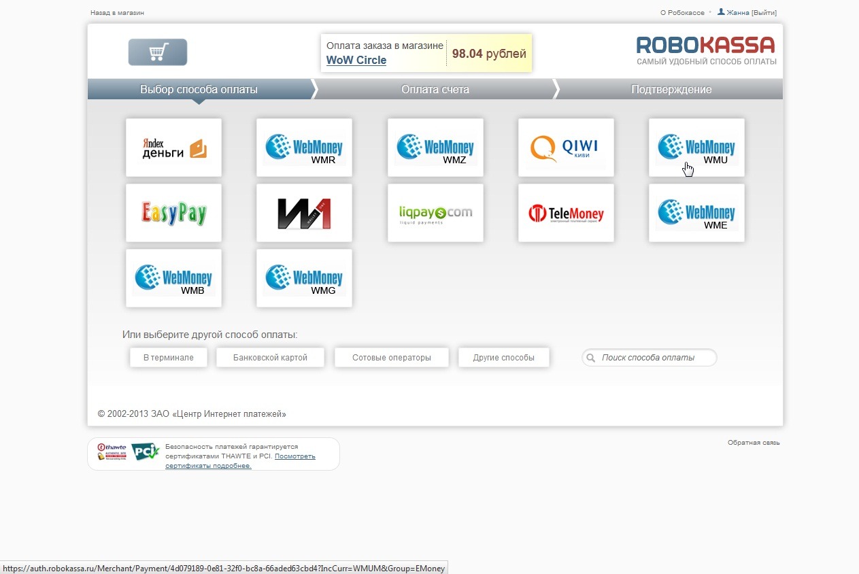859x574 pixels.
Task: Click the copyright text Центр Интернет платежей
Action: [192, 414]
